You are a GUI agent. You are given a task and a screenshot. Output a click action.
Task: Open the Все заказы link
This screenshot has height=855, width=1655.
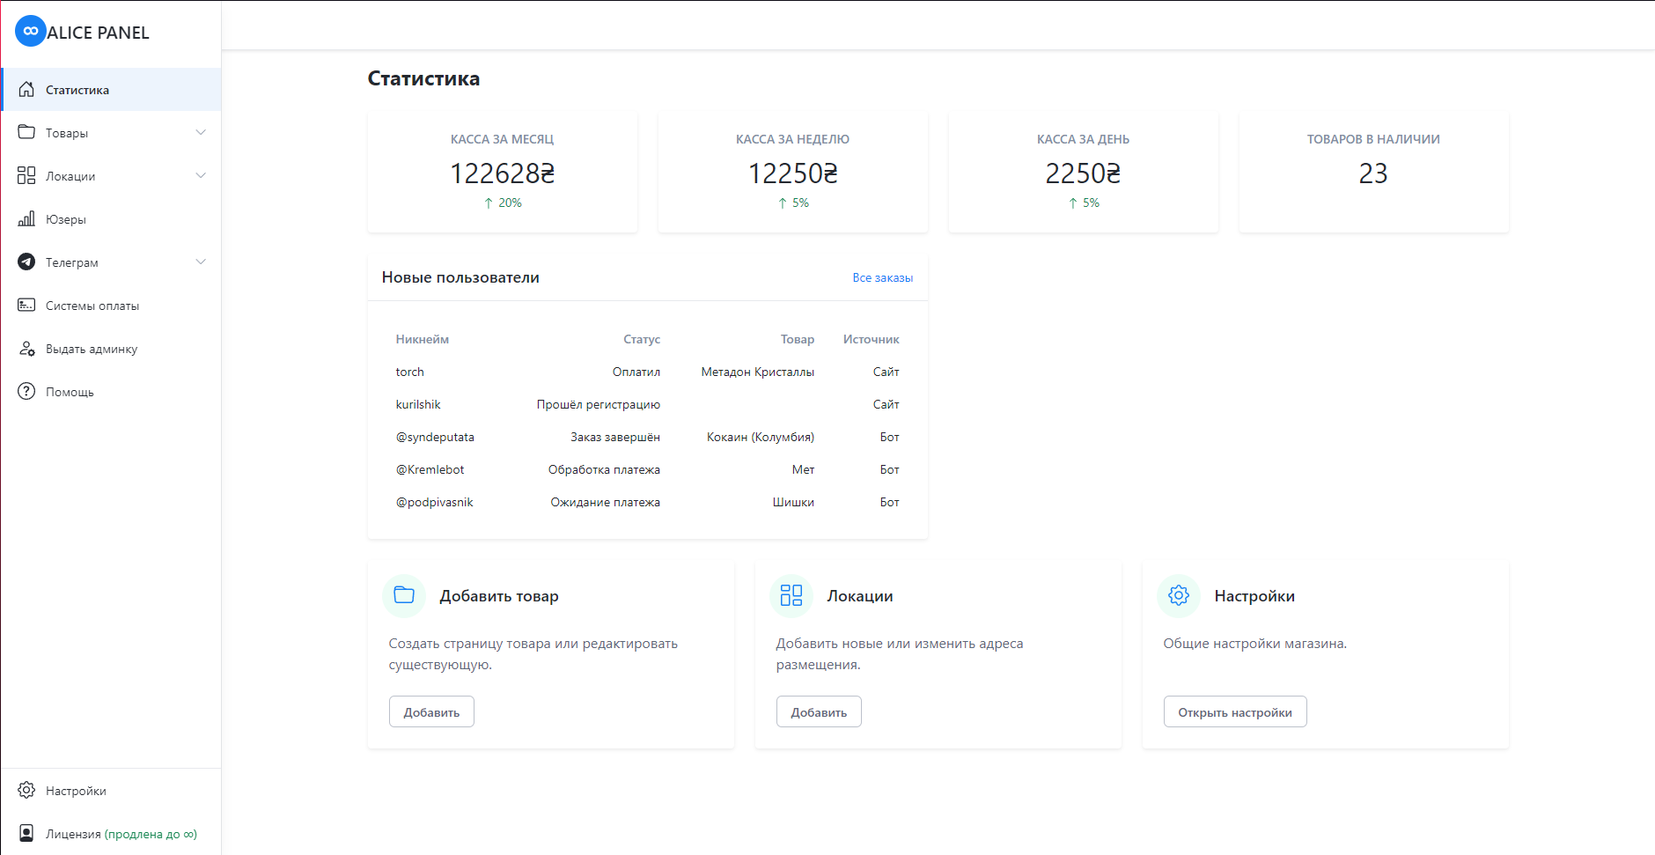point(882,277)
